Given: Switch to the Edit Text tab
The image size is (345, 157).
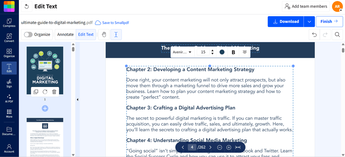Looking at the screenshot, I should tap(86, 35).
